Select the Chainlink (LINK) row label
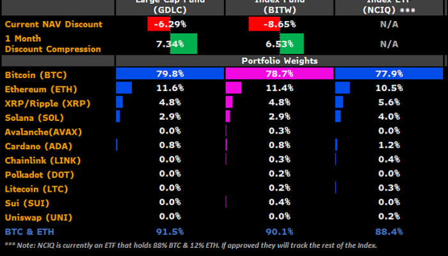 tap(42, 159)
